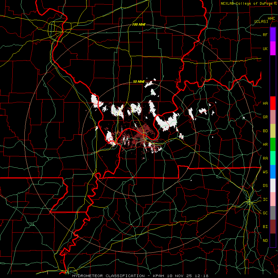Viewport: 278px width, 278px height.
Task: Click the UK magenta legend swatch
Action: coord(273,48)
